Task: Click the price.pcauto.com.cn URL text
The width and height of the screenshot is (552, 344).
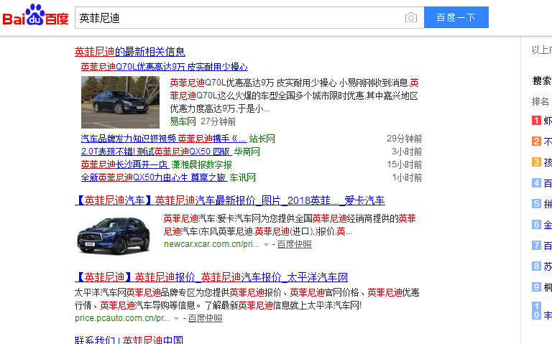Action: click(x=122, y=318)
